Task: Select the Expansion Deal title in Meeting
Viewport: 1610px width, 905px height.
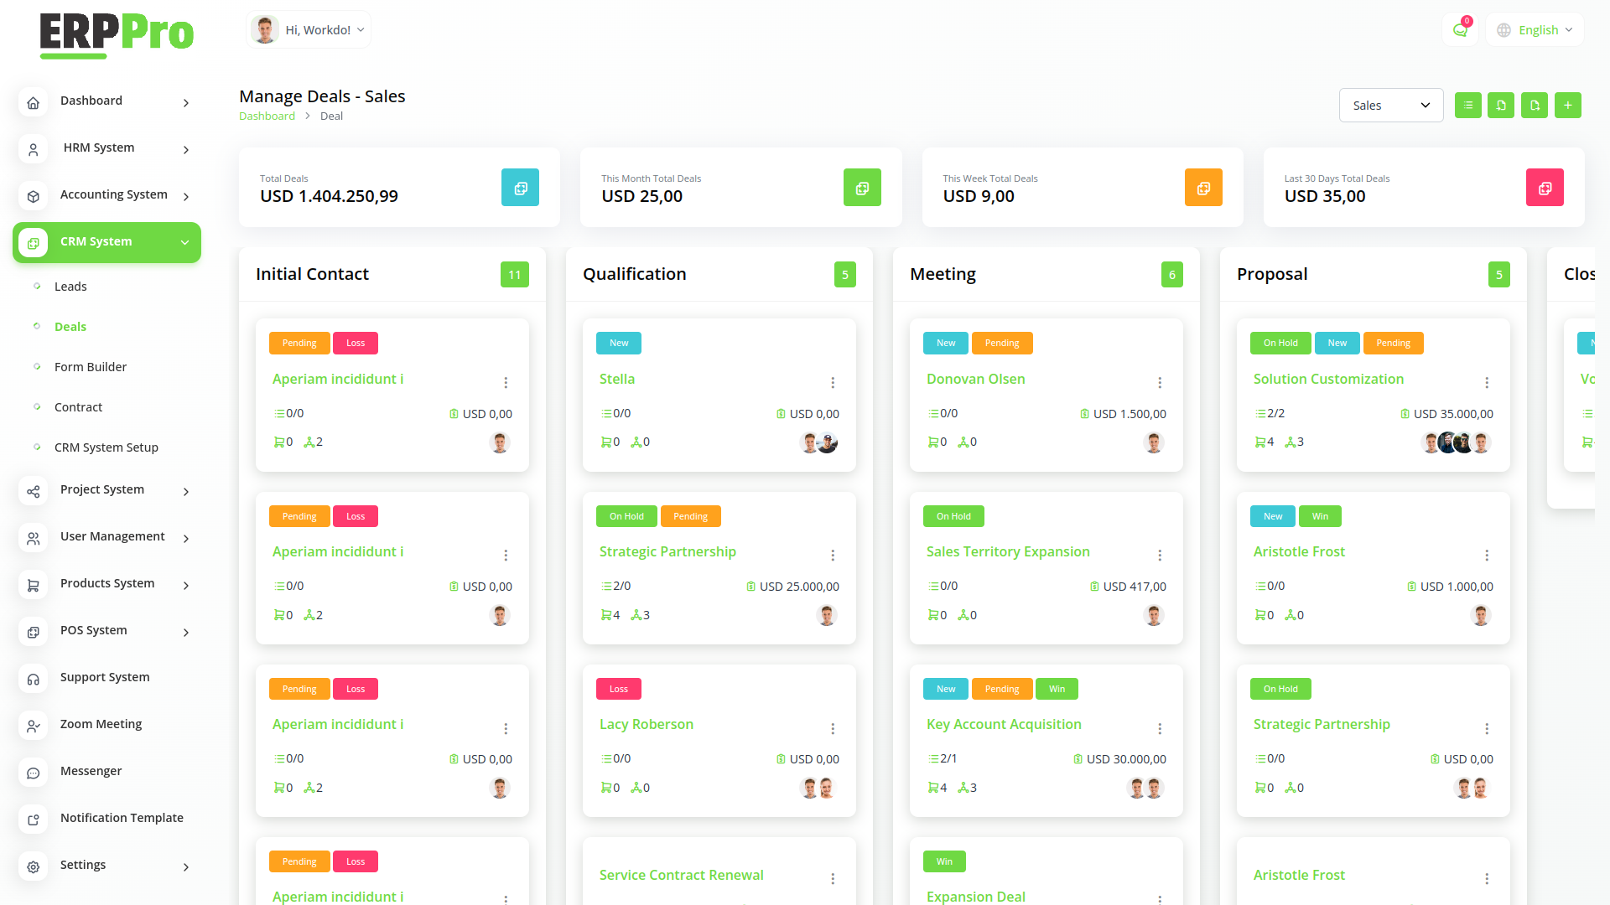Action: tap(976, 896)
